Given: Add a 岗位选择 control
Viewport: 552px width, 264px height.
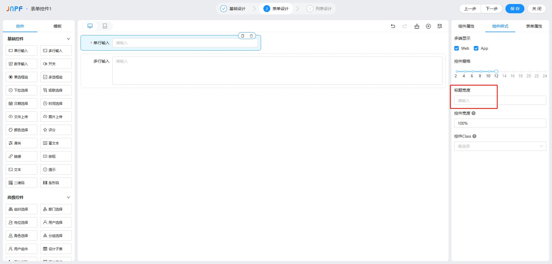Looking at the screenshot, I should click(22, 222).
